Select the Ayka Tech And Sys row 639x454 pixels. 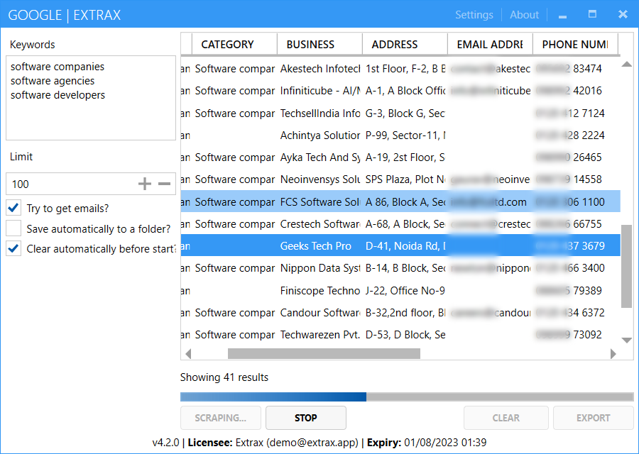[x=400, y=157]
